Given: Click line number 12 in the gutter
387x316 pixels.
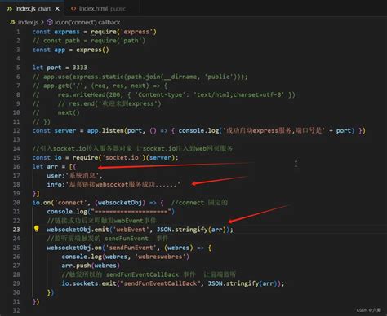Looking at the screenshot, I should (x=16, y=130).
